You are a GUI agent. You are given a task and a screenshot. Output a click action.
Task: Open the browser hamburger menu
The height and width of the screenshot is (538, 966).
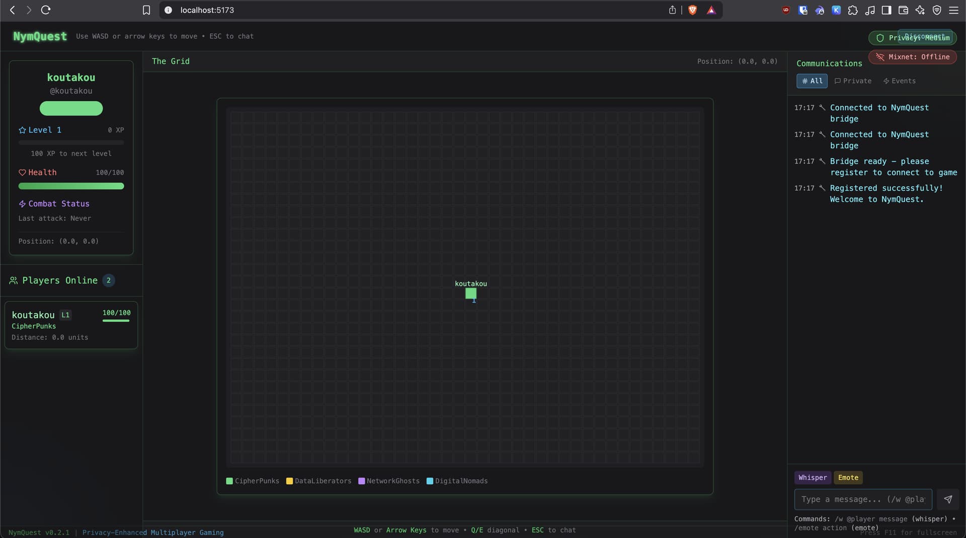pyautogui.click(x=953, y=10)
